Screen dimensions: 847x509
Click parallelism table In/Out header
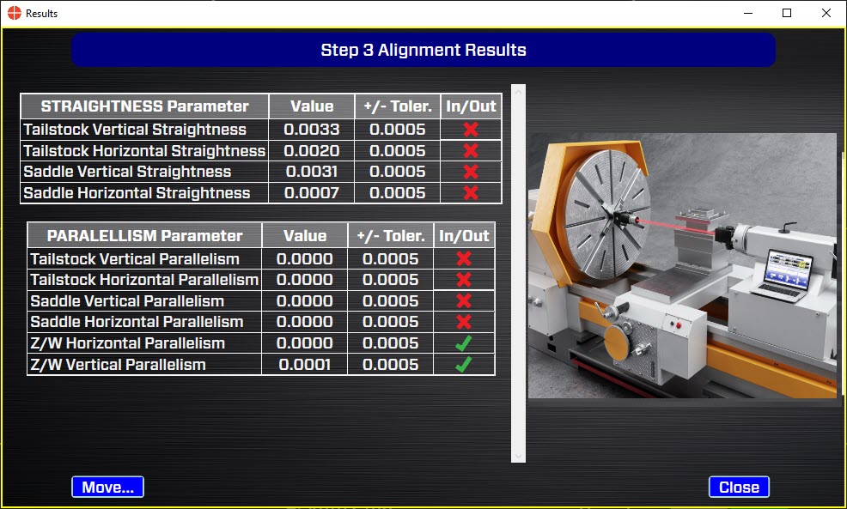464,236
